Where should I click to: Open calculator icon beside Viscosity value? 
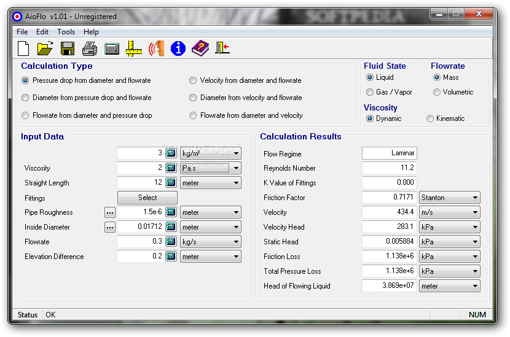(x=171, y=168)
